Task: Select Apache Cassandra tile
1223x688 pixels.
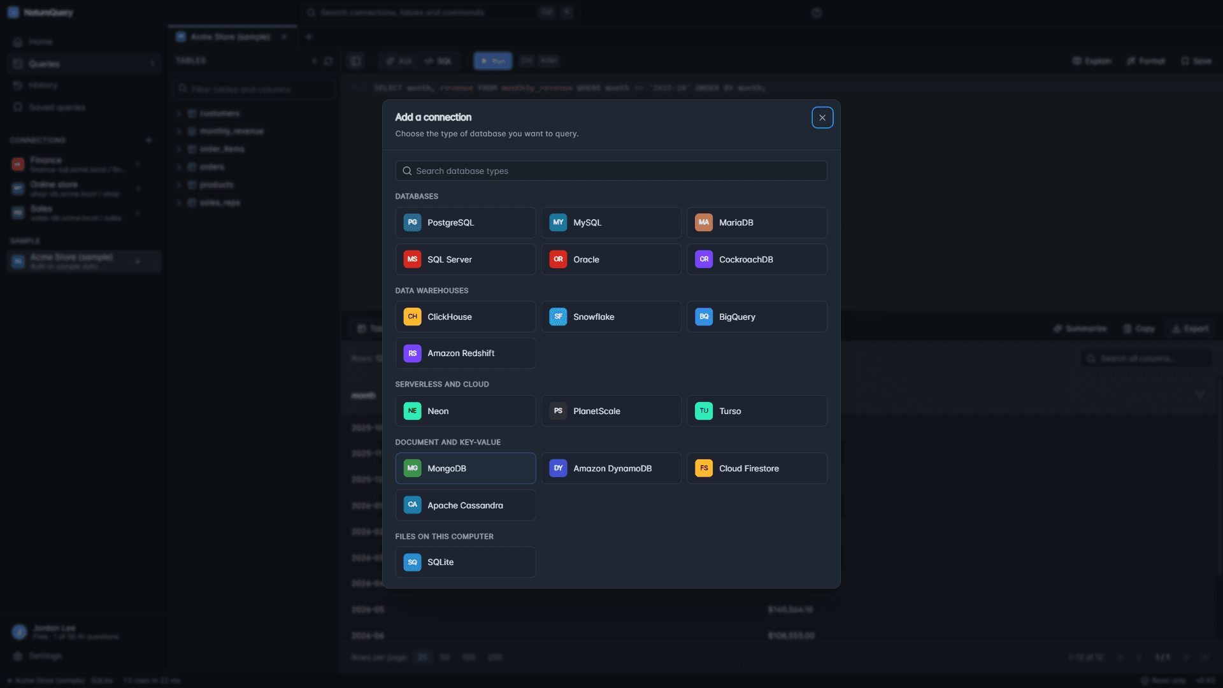Action: tap(465, 505)
